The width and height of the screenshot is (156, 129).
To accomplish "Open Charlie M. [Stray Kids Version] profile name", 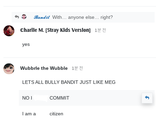I will click(x=55, y=30).
